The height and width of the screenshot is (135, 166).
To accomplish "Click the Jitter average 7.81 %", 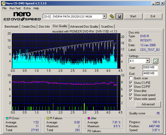I will point(116,122).
